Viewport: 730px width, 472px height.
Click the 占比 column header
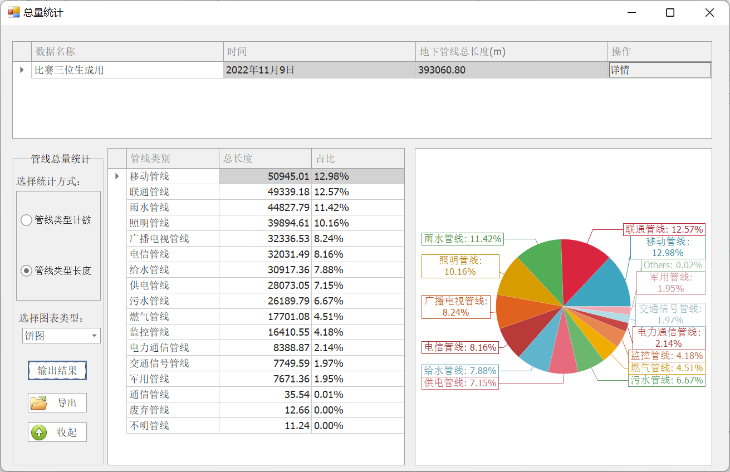[357, 159]
